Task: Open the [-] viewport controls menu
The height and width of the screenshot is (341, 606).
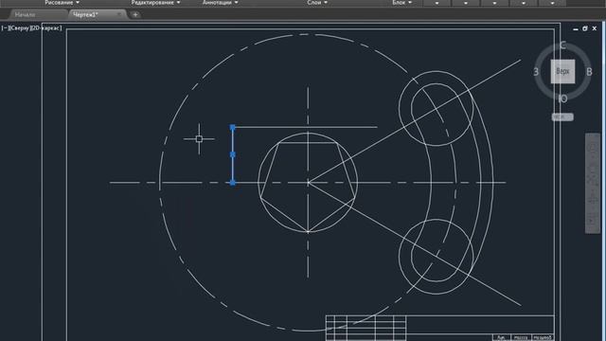Action: pos(4,27)
